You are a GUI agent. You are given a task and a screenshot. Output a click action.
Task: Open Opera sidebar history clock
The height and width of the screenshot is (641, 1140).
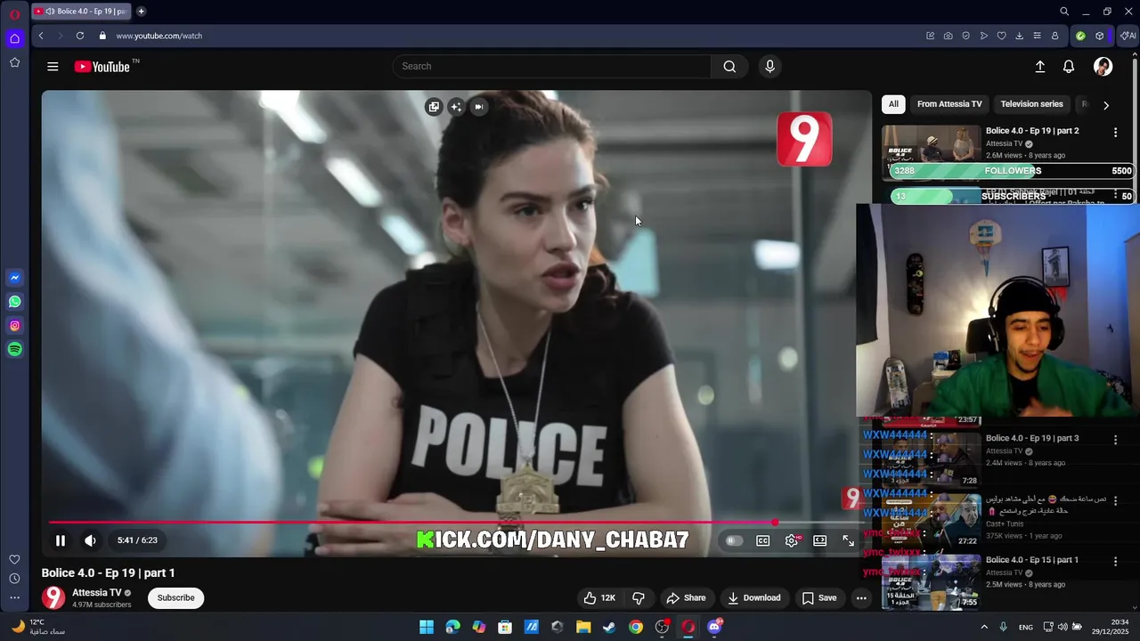coord(14,579)
